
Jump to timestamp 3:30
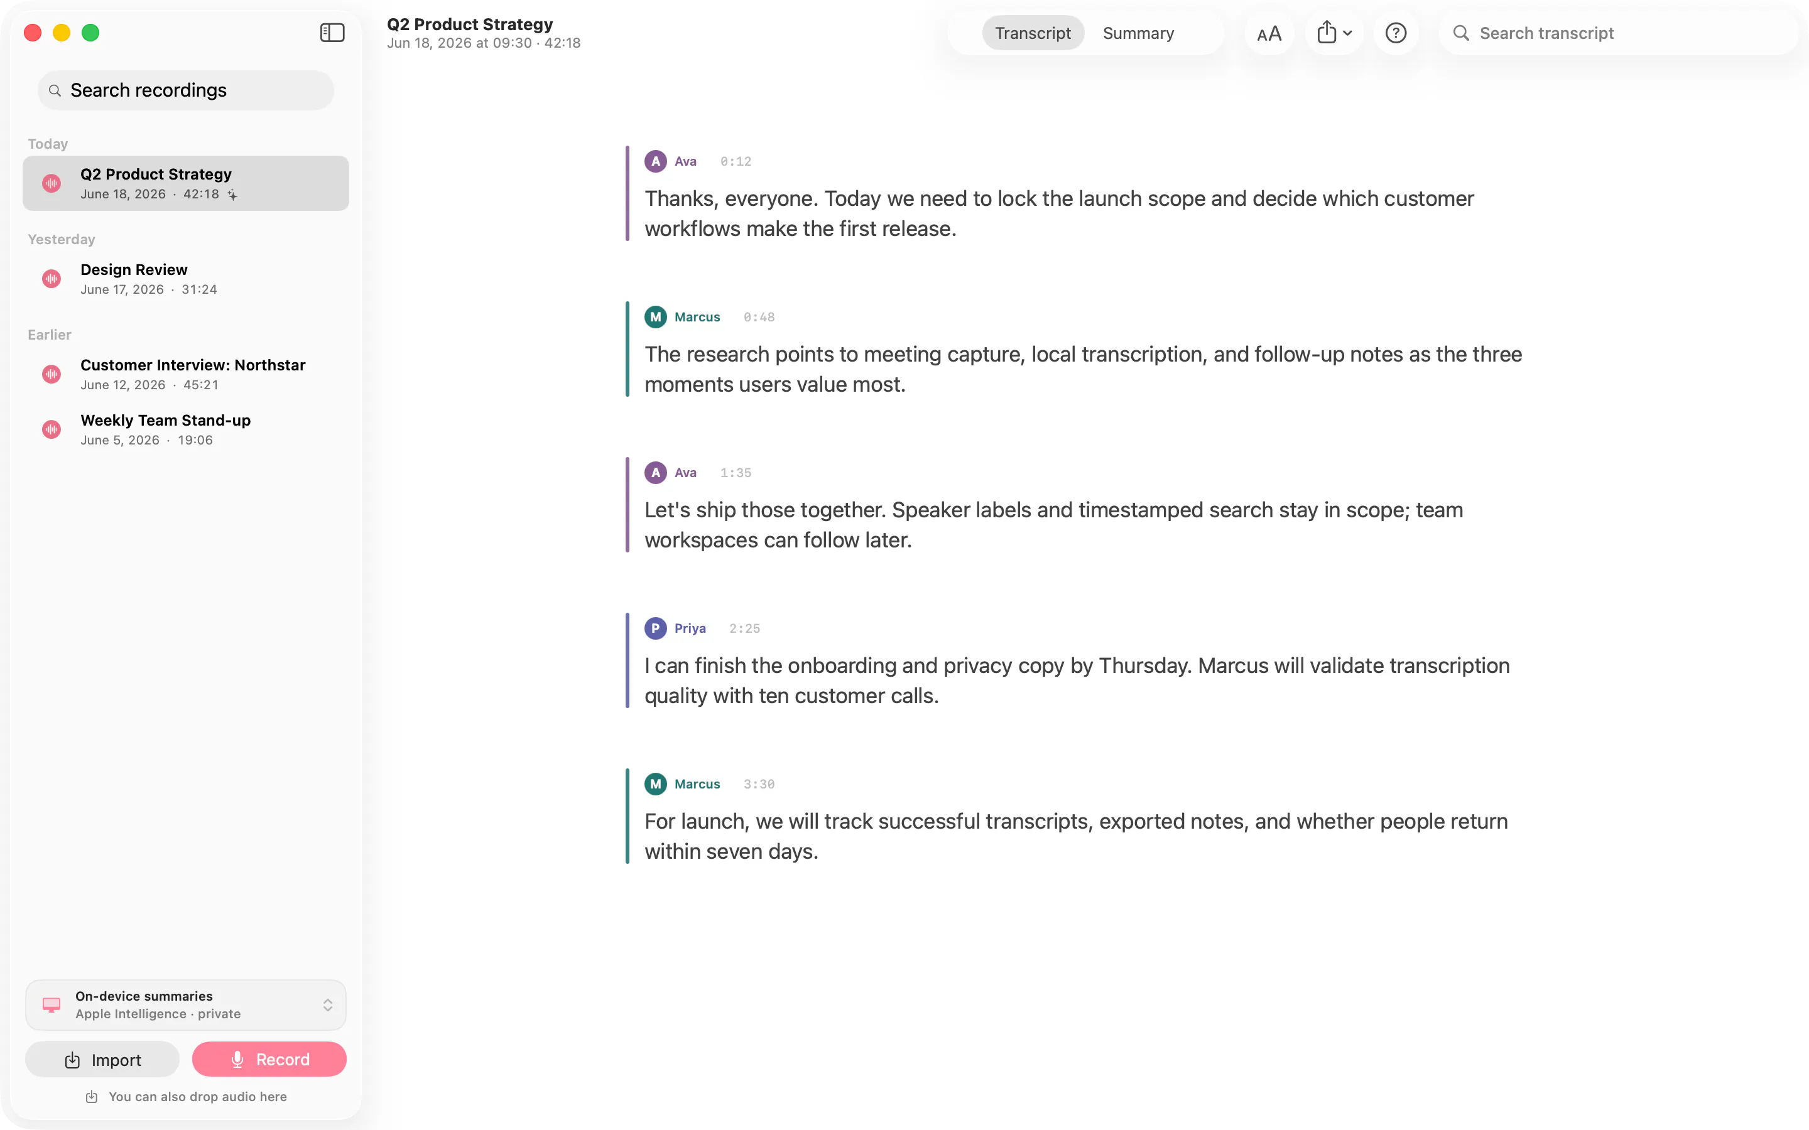click(759, 784)
